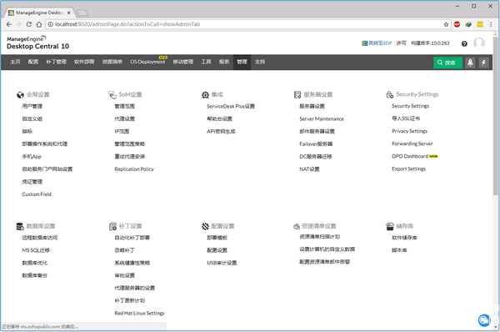Open the 手机App link
This screenshot has width=500, height=332.
pos(32,157)
